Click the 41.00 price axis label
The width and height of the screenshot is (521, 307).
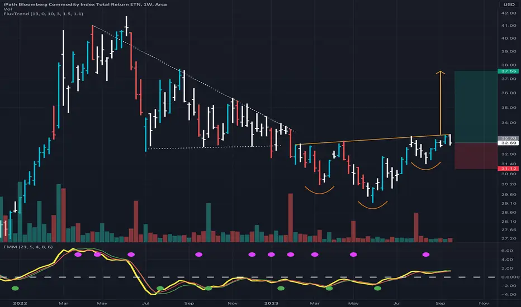tap(509, 26)
